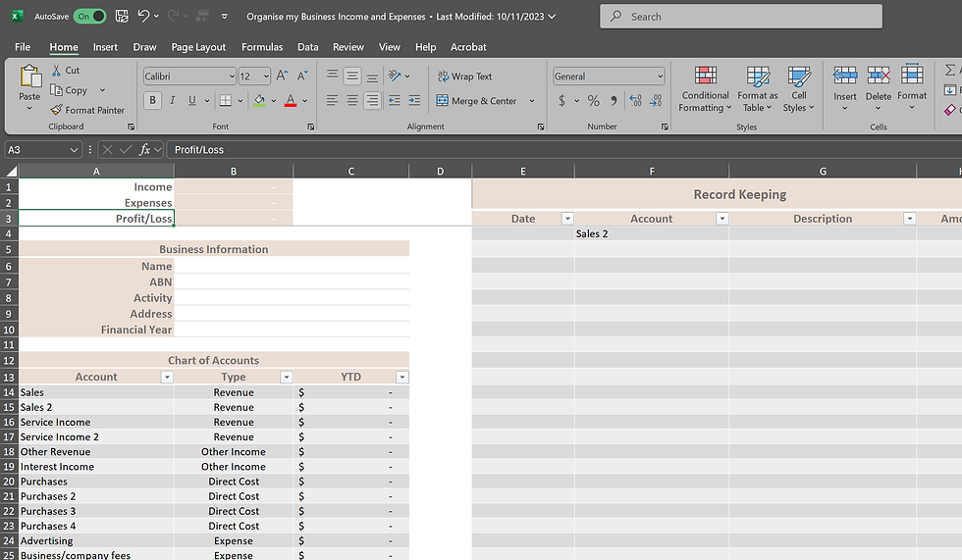Toggle the AutoSave switch off
962x560 pixels.
[89, 17]
